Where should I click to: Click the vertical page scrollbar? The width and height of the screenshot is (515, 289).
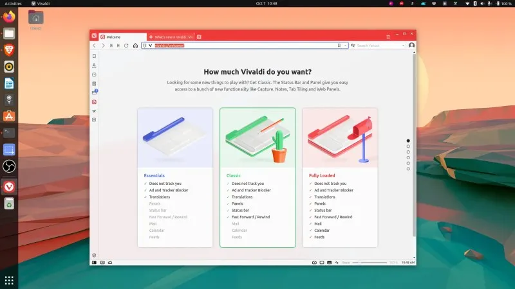point(414,144)
